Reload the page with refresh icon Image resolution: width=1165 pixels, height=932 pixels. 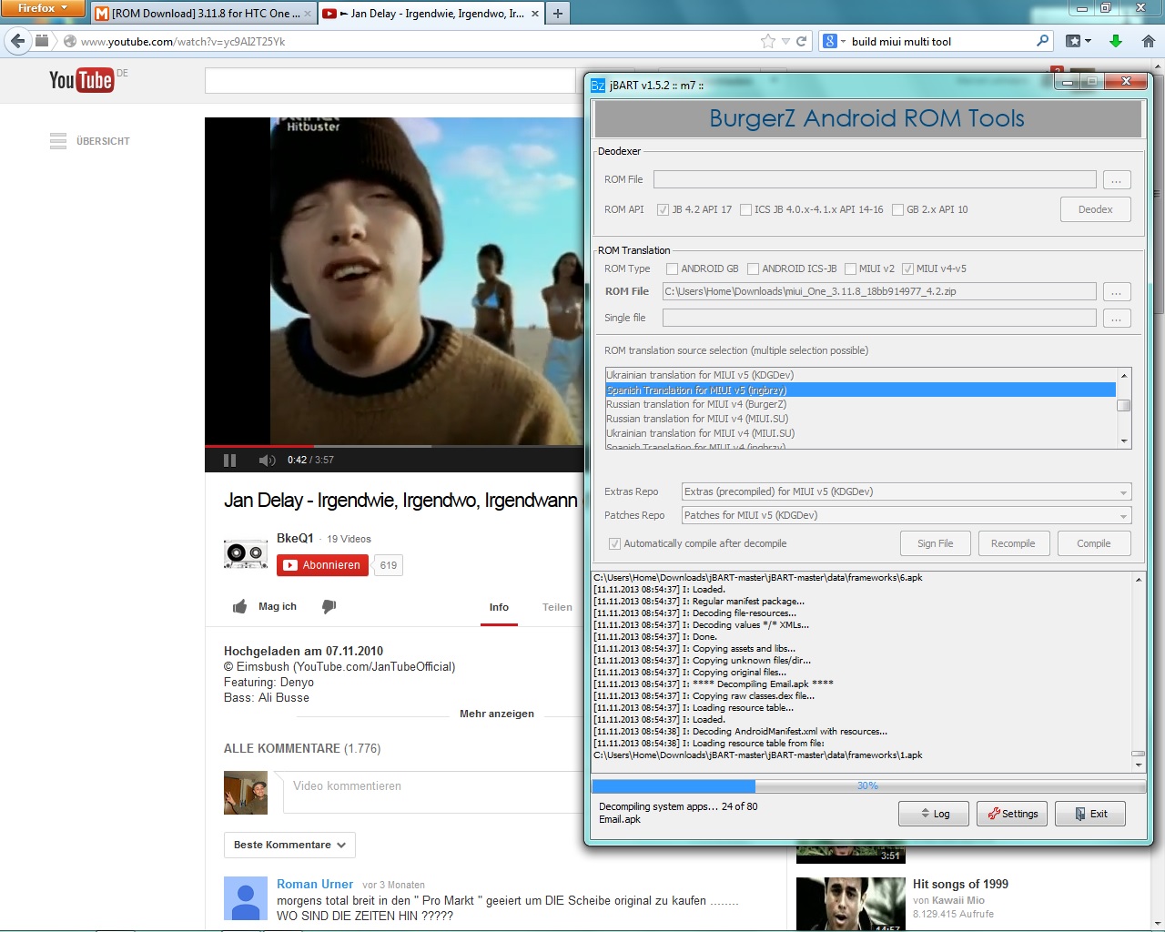pos(802,41)
